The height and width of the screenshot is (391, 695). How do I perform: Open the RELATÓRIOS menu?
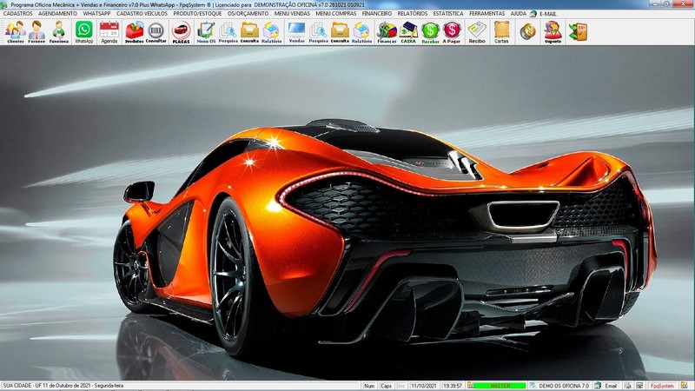(412, 14)
